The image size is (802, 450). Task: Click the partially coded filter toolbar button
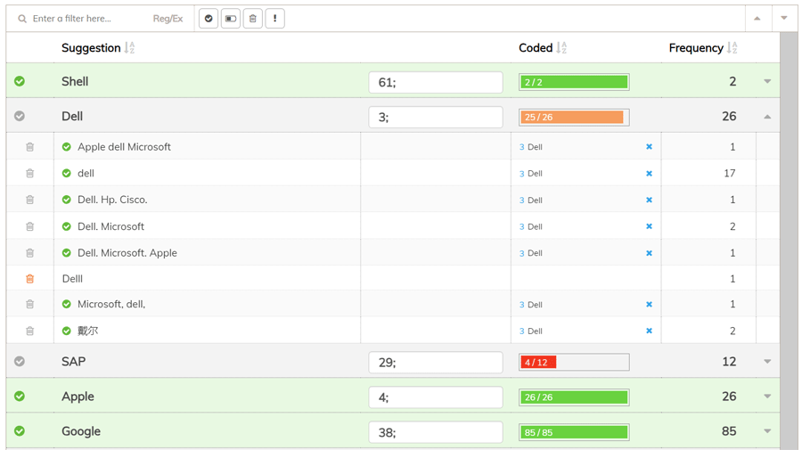(231, 19)
